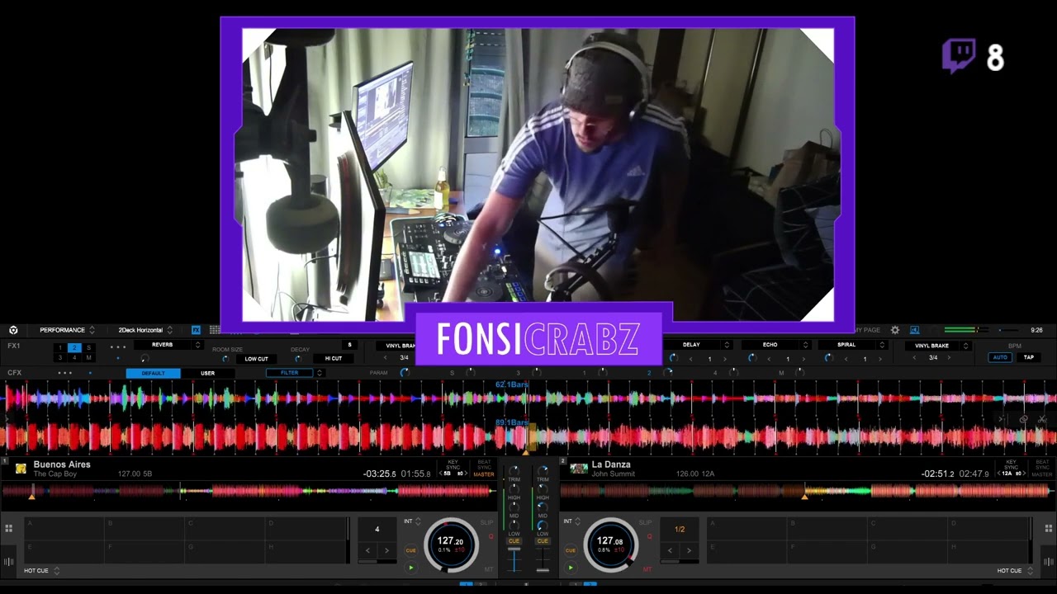Click the rekordbox logo icon
This screenshot has width=1057, height=594.
pos(13,330)
